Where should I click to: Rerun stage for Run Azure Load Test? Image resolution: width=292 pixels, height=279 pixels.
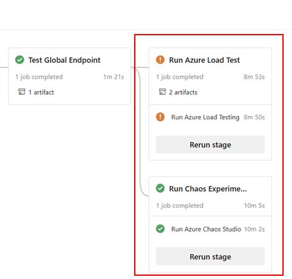point(210,144)
